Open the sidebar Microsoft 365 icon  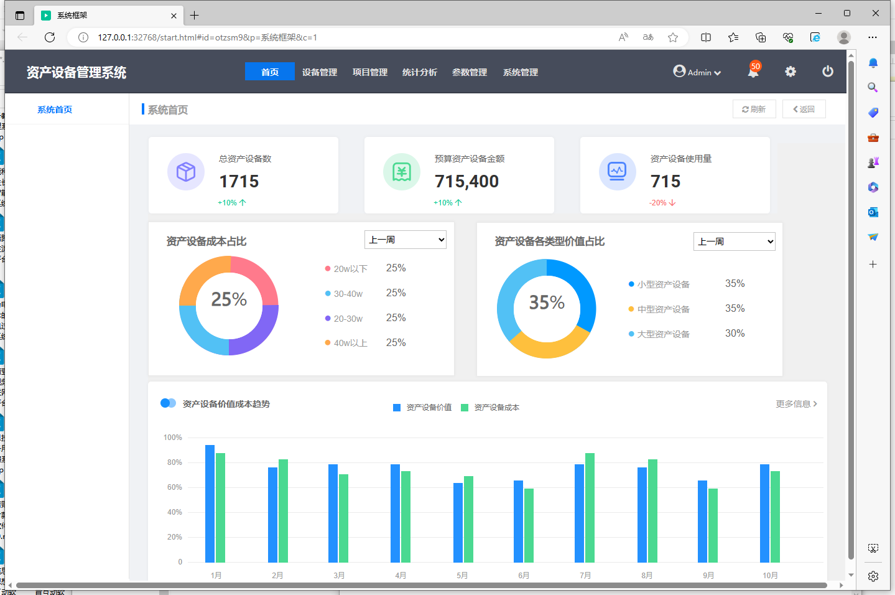coord(873,187)
